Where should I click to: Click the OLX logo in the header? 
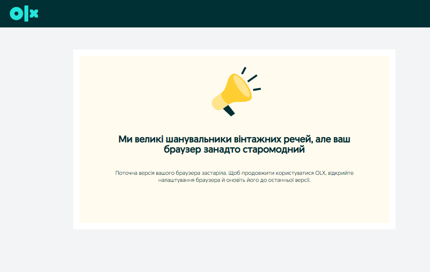pyautogui.click(x=24, y=14)
